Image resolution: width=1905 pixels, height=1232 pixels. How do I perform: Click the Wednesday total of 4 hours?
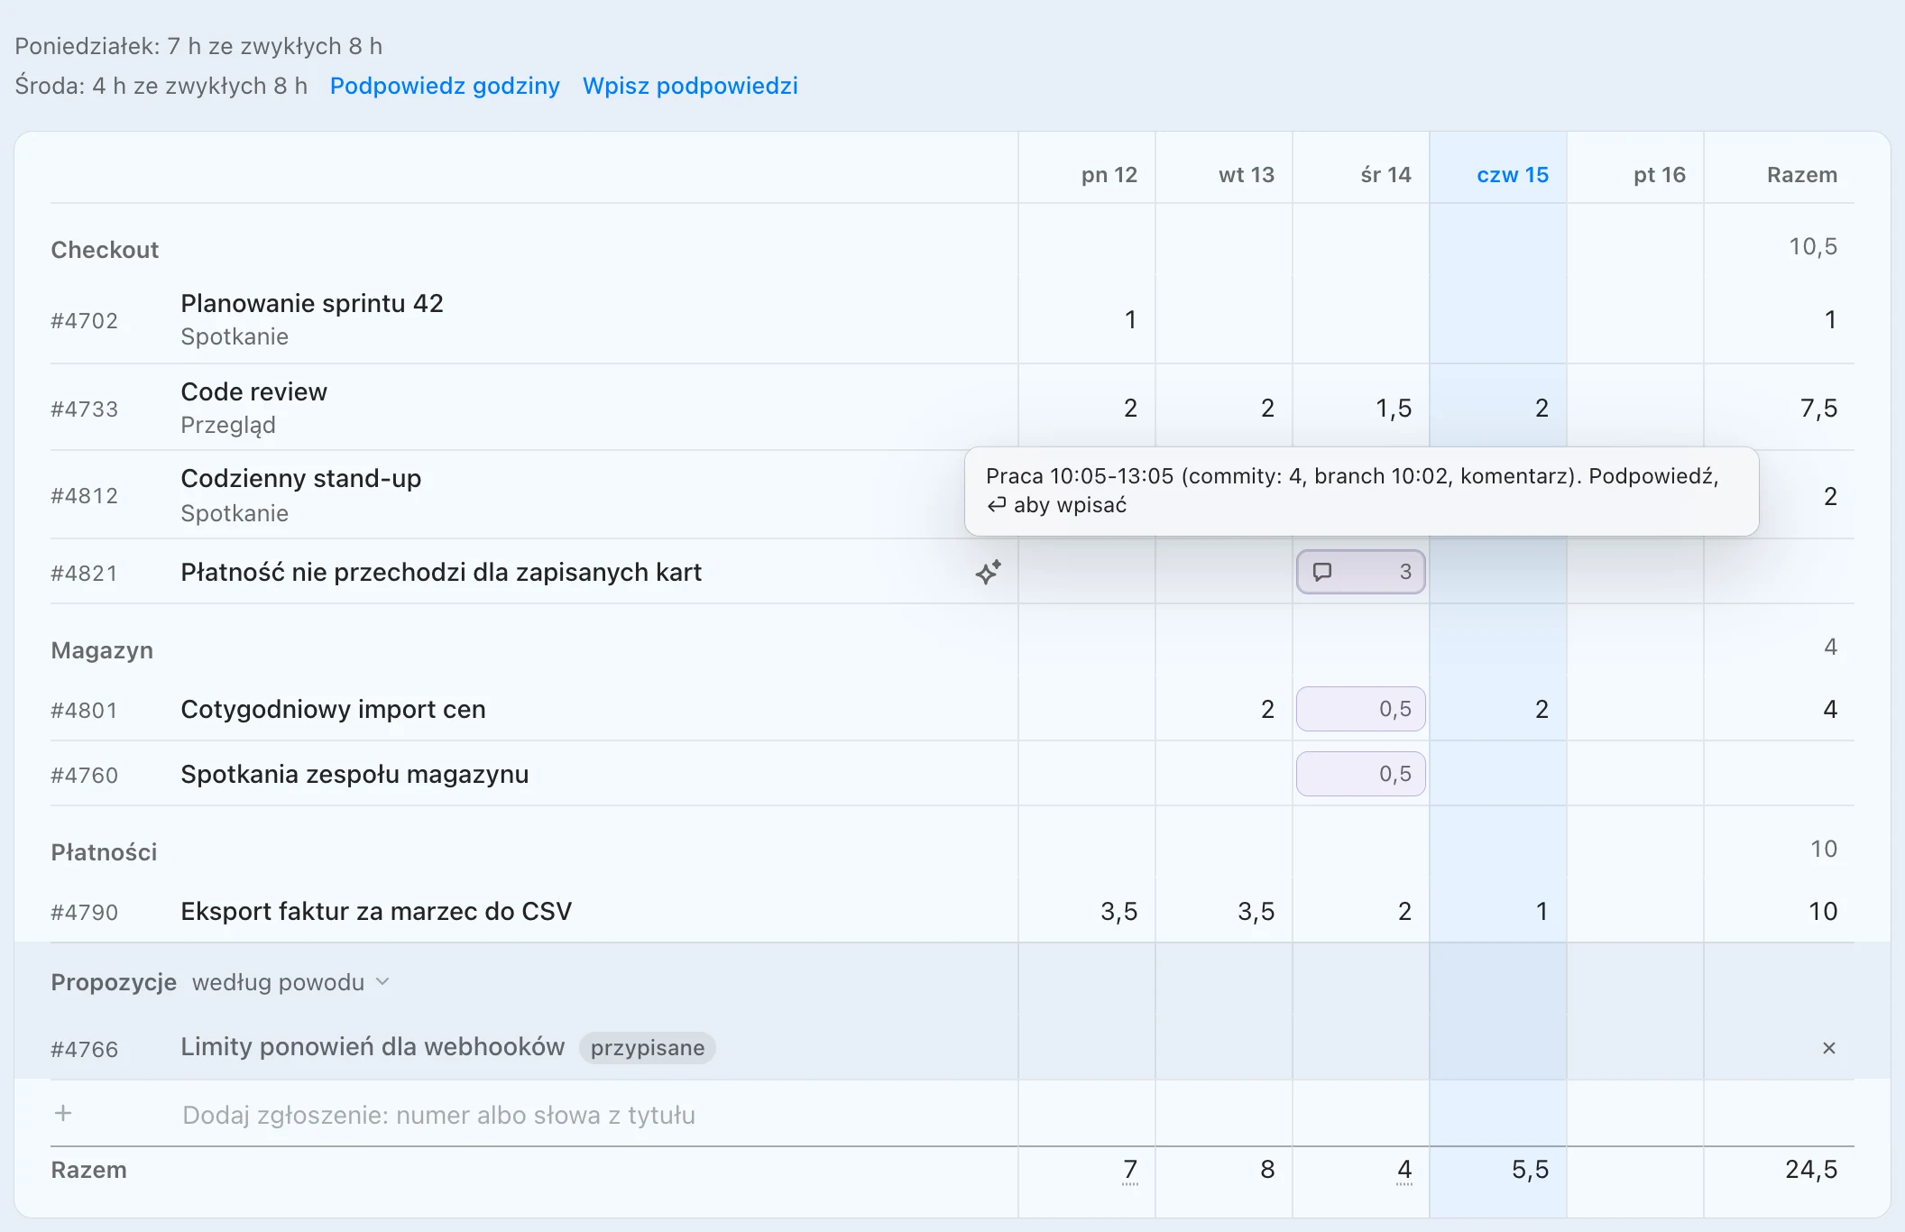(1403, 1170)
